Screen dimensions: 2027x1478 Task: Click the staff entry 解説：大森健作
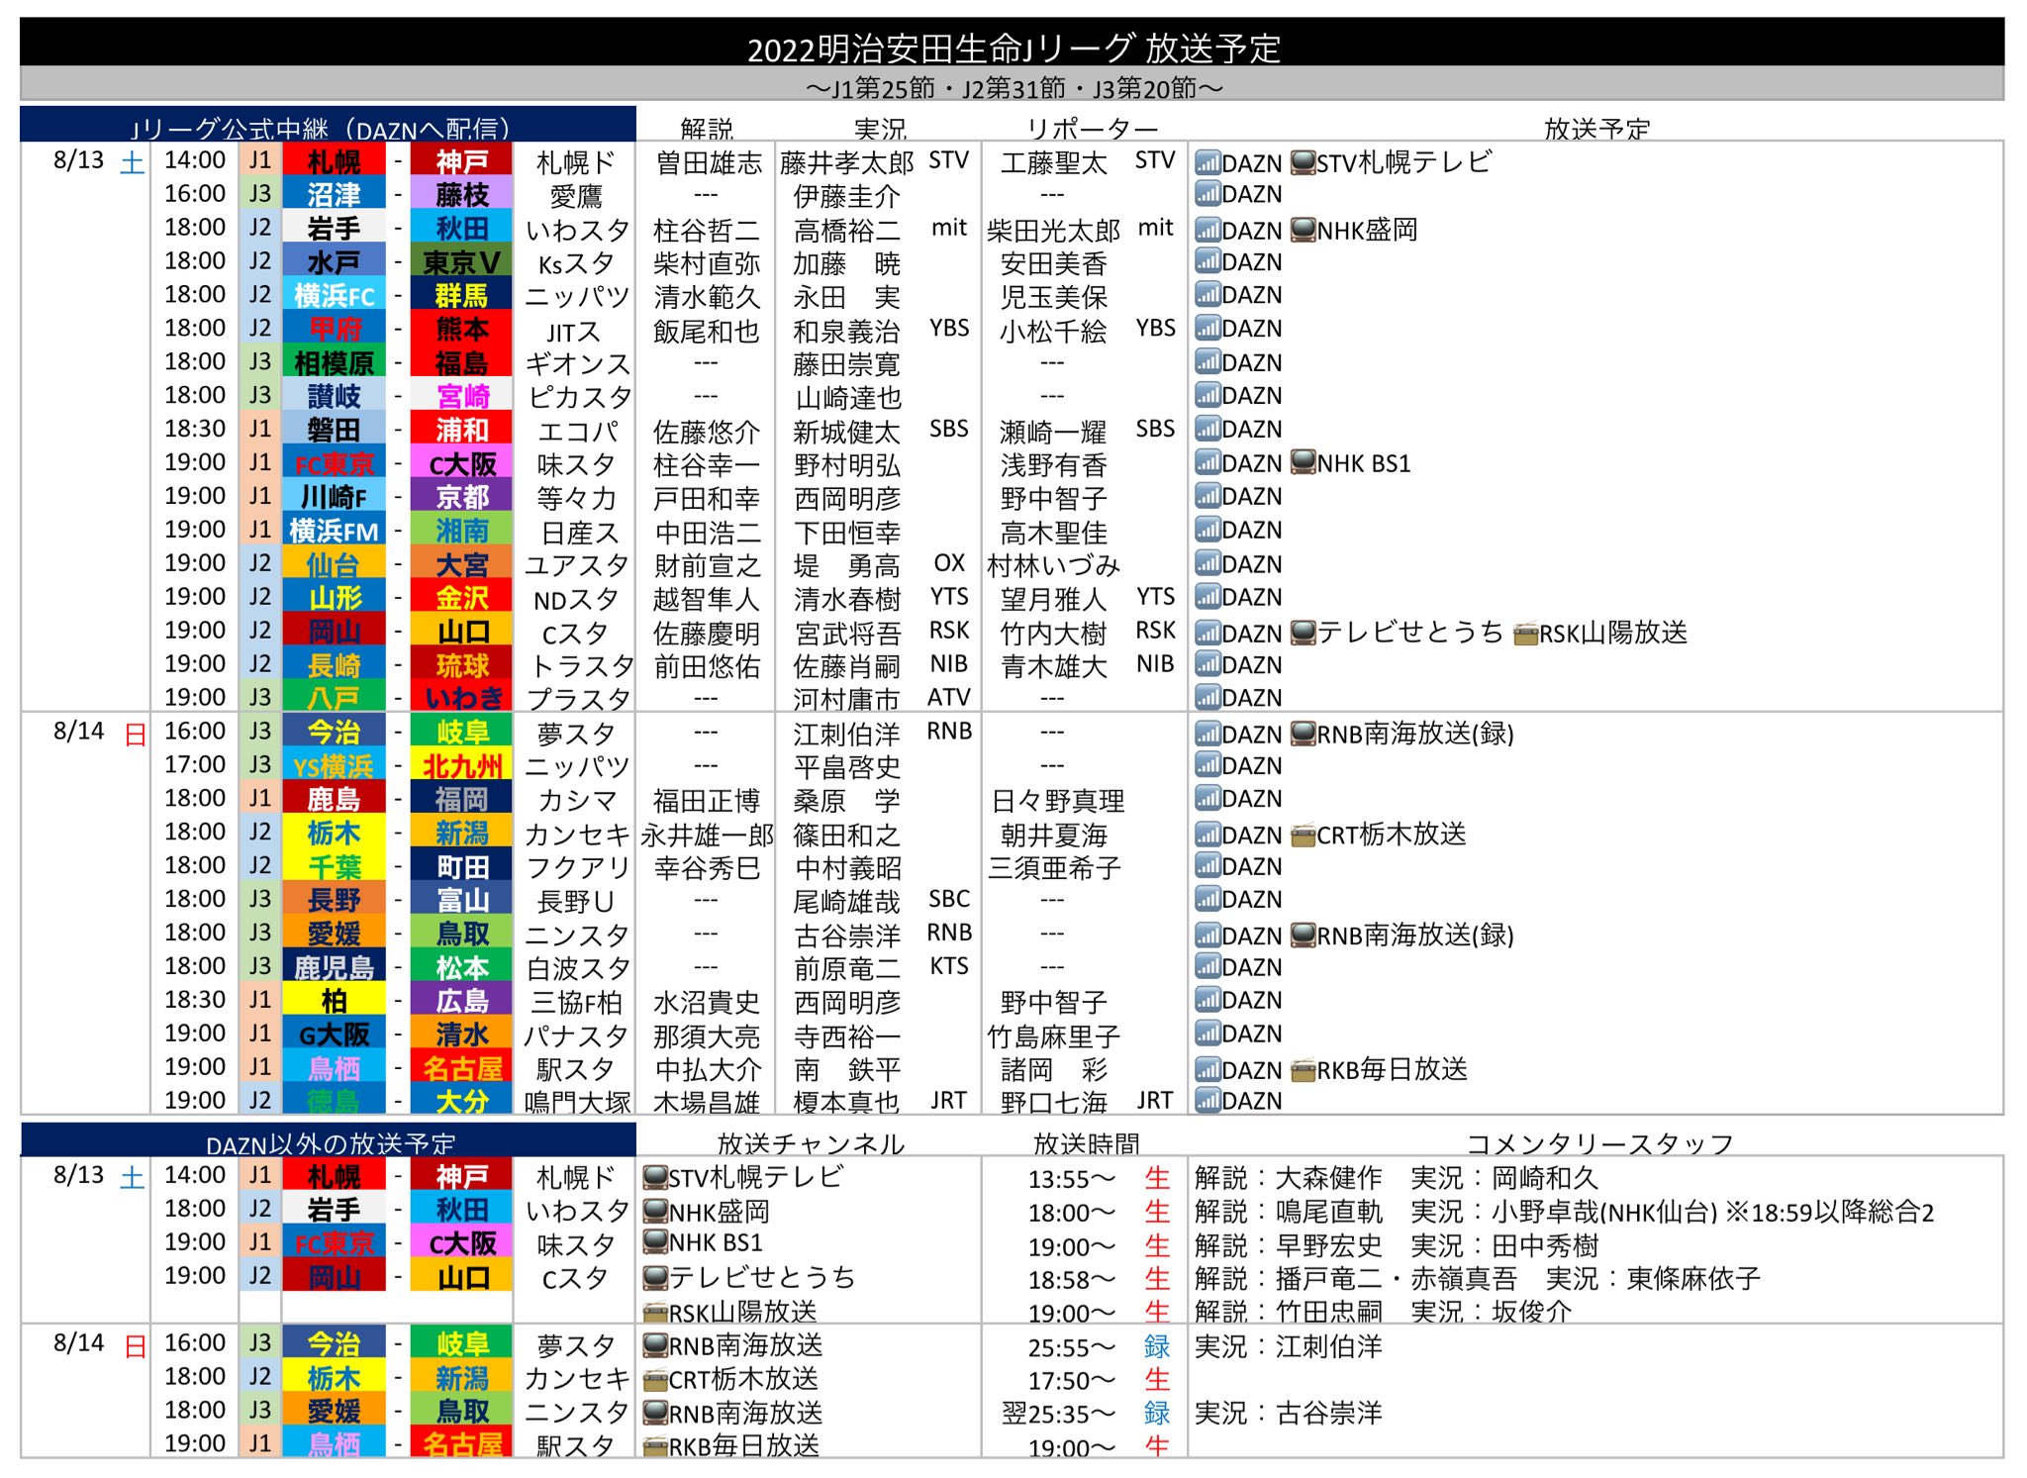(1288, 1178)
